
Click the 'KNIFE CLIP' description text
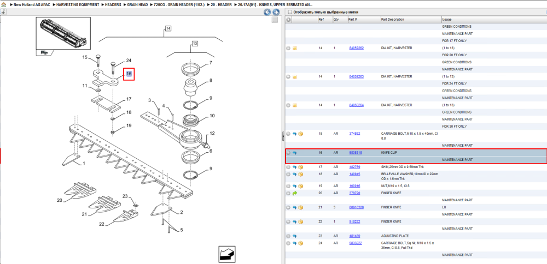[389, 153]
